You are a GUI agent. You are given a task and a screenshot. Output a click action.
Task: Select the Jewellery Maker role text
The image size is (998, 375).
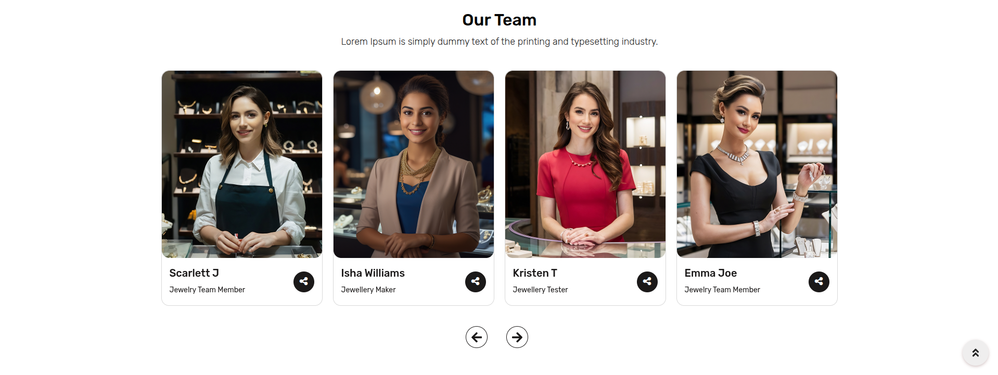coord(368,290)
